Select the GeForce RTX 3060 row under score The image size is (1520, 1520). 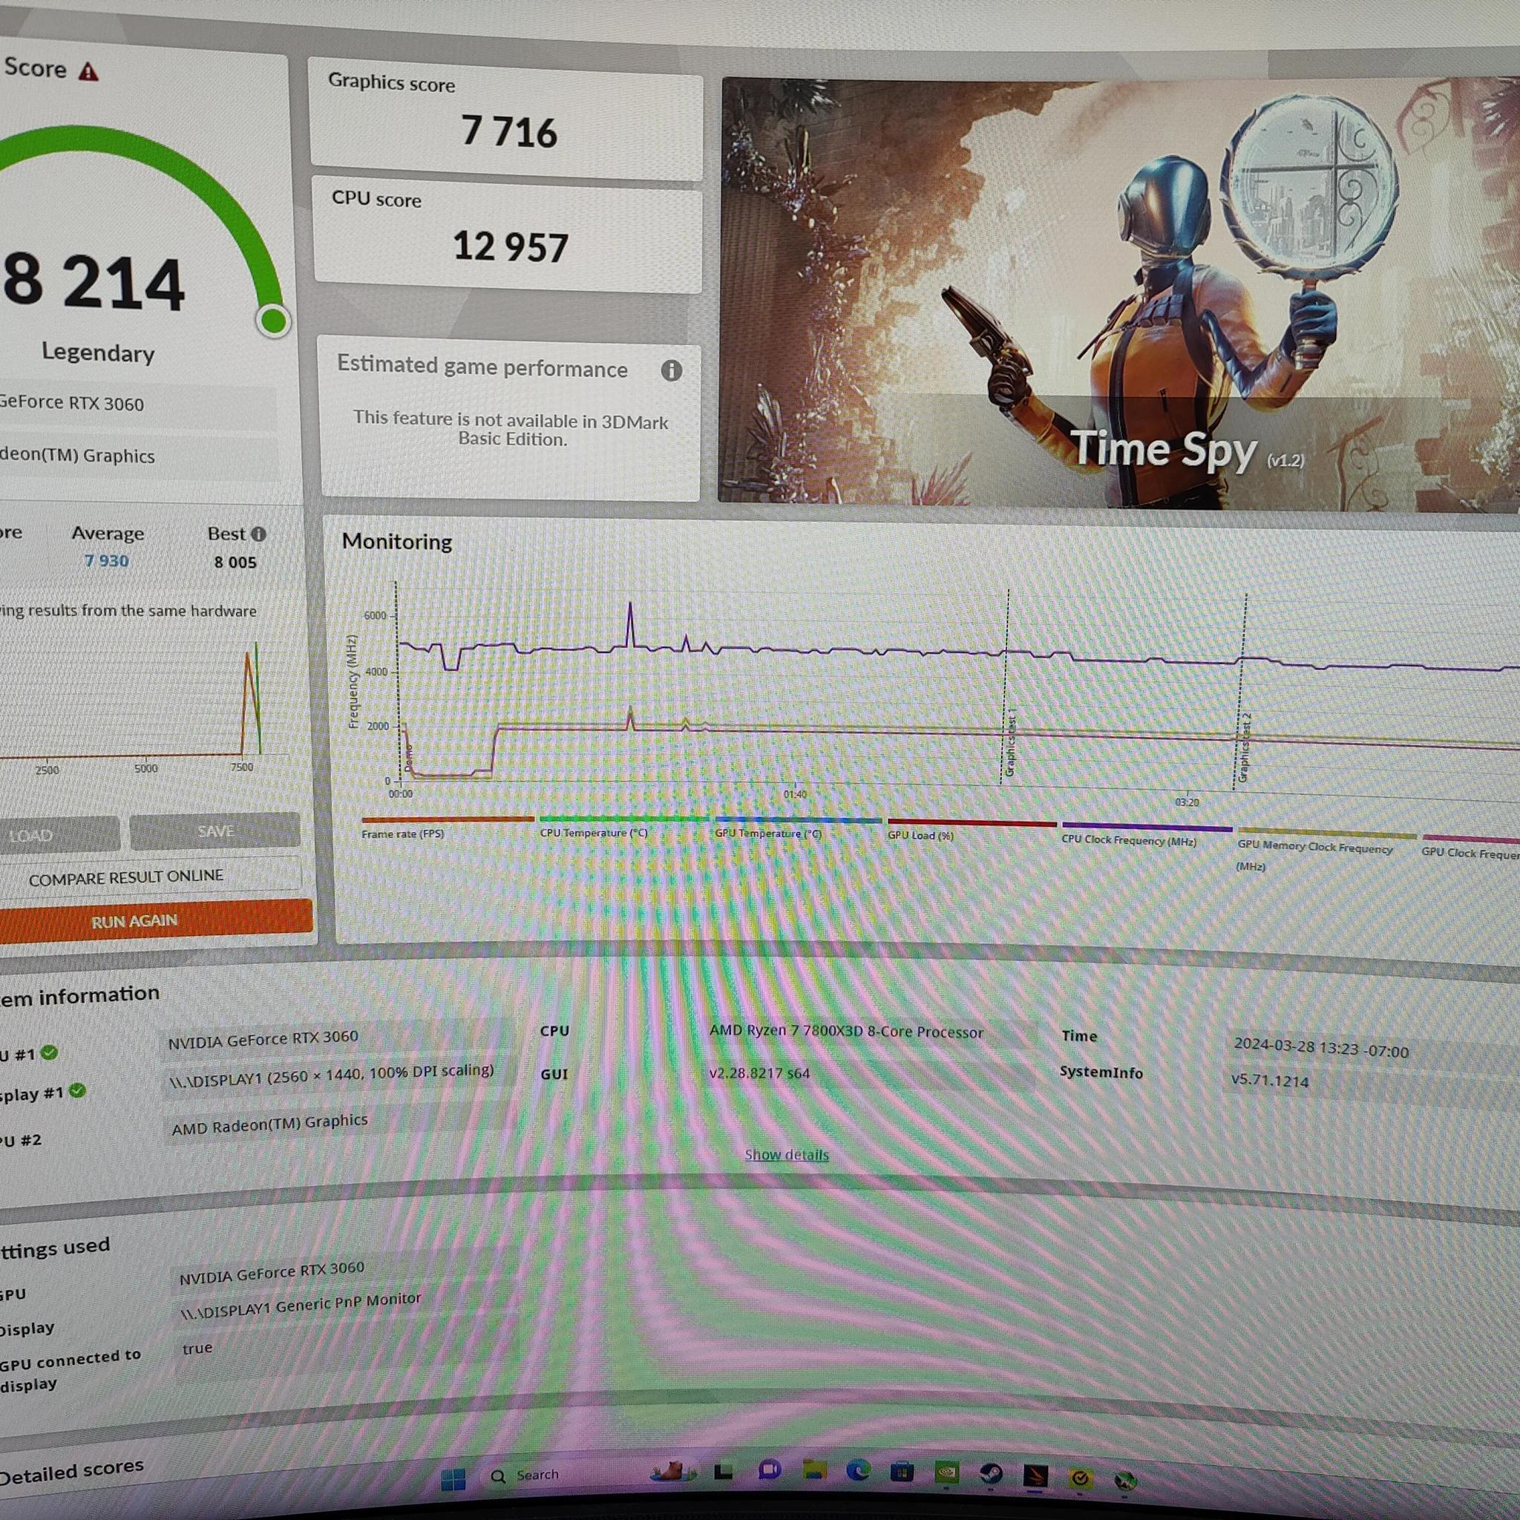coord(138,404)
